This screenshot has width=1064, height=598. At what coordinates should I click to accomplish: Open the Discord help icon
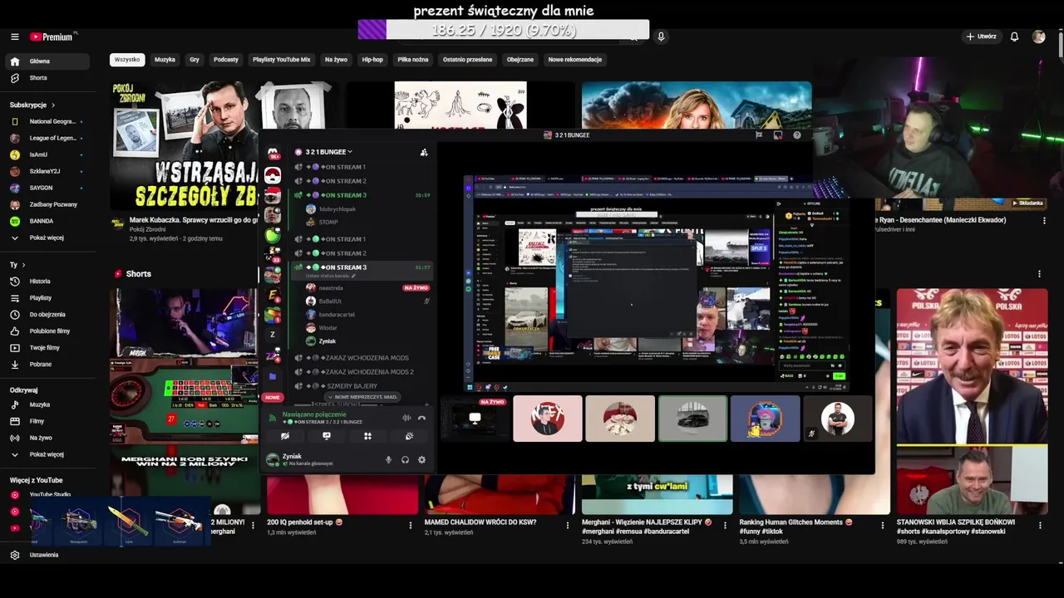pyautogui.click(x=797, y=135)
